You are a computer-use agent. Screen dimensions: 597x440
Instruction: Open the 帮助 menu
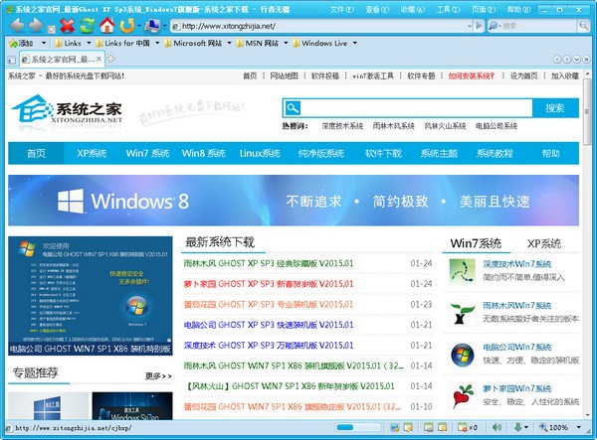518,9
